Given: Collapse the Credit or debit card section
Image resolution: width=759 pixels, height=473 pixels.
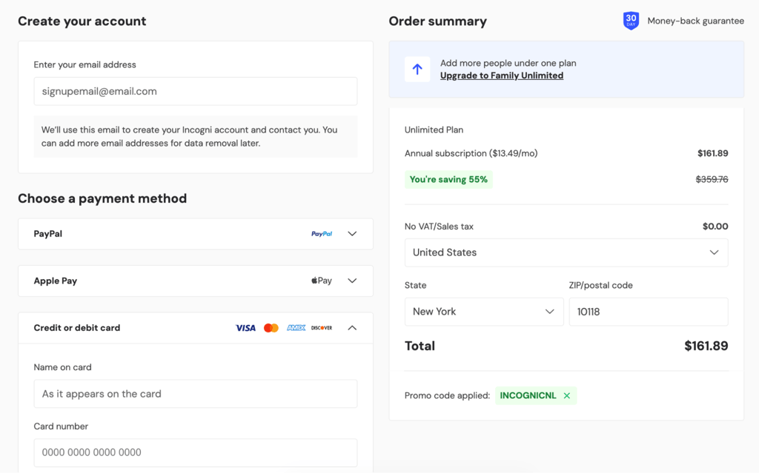Looking at the screenshot, I should 352,328.
